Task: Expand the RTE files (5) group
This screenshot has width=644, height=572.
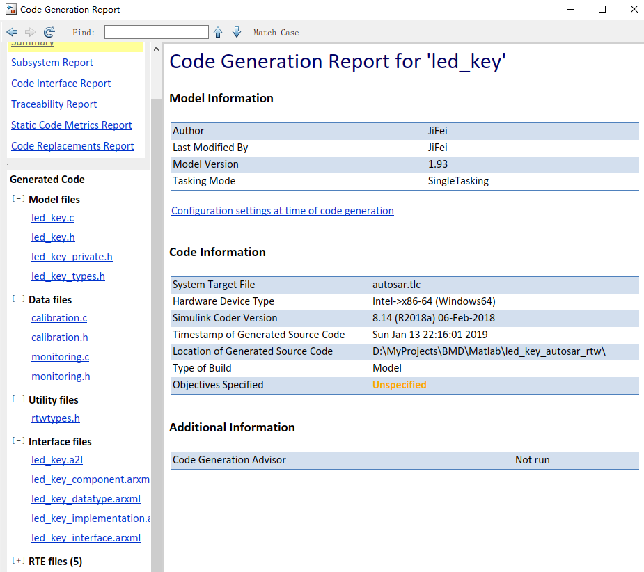Action: click(17, 561)
